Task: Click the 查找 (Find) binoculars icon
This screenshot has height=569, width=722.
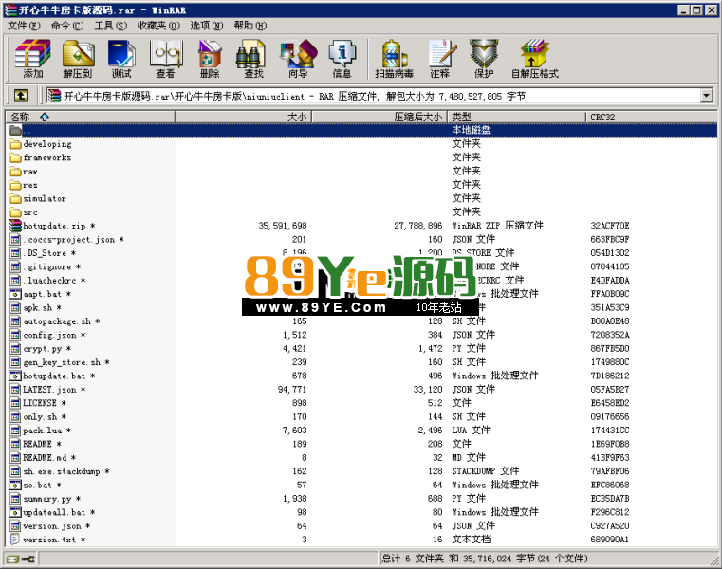Action: click(253, 59)
